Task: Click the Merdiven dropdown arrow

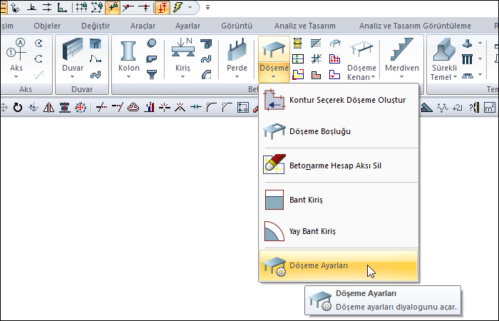Action: [401, 77]
